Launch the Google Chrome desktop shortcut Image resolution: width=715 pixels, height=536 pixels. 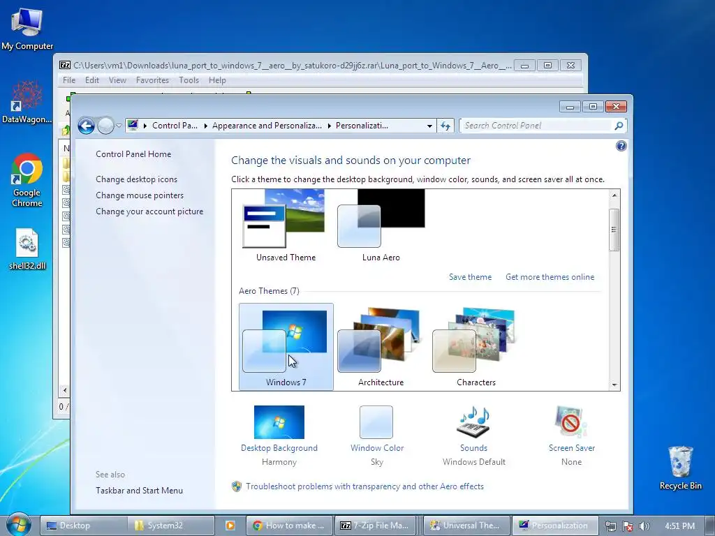click(27, 180)
